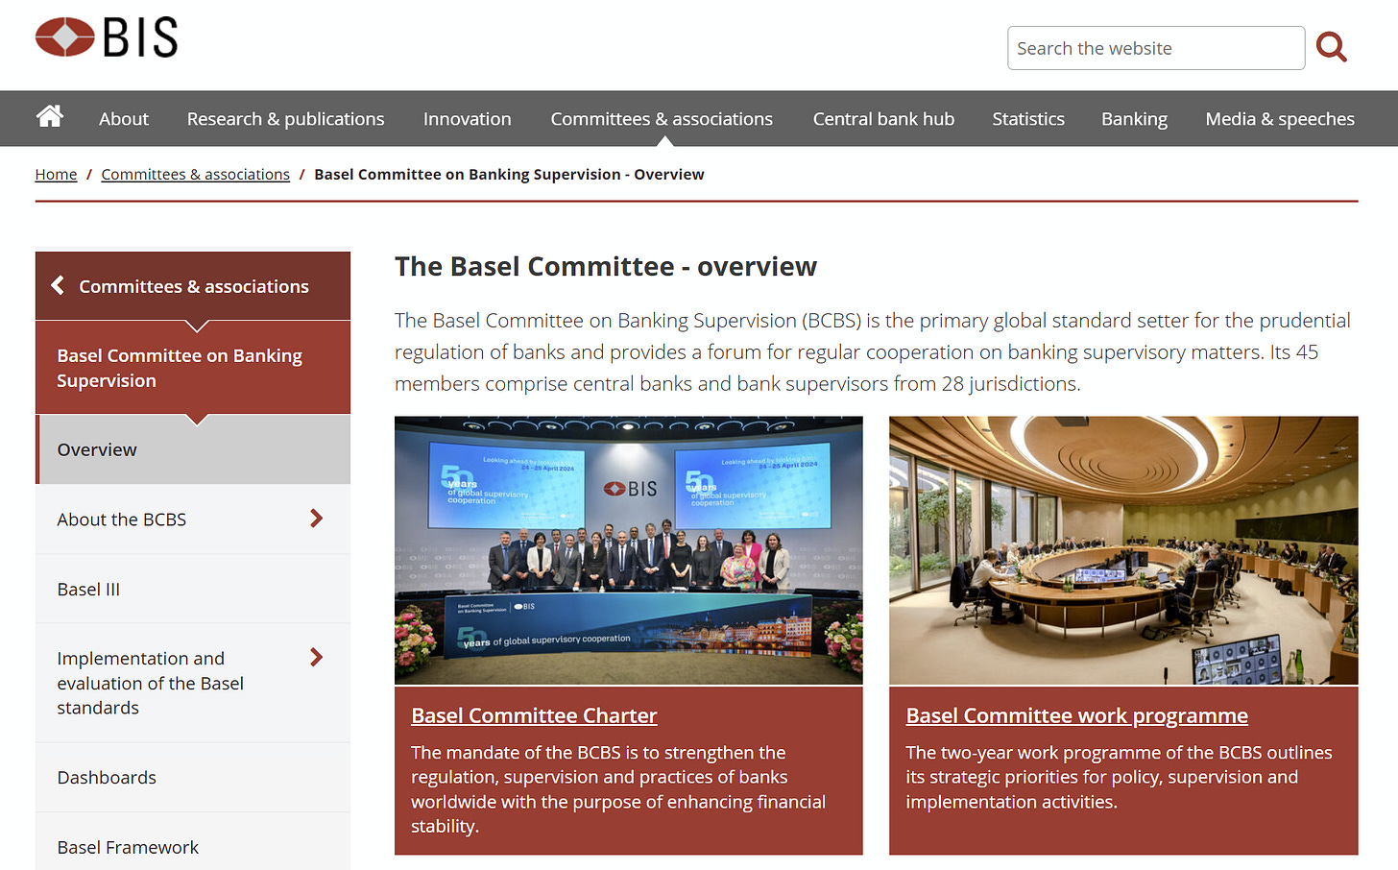1398x870 pixels.
Task: Focus the Search the website field
Action: pyautogui.click(x=1156, y=48)
